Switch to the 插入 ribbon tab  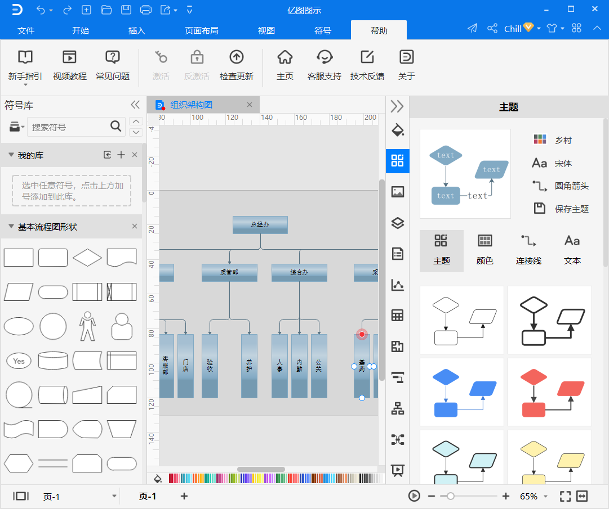click(137, 30)
